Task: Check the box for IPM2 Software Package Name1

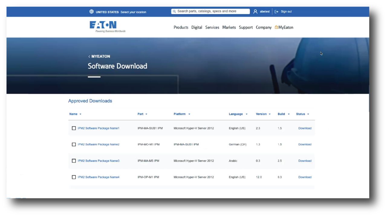Action: point(74,128)
